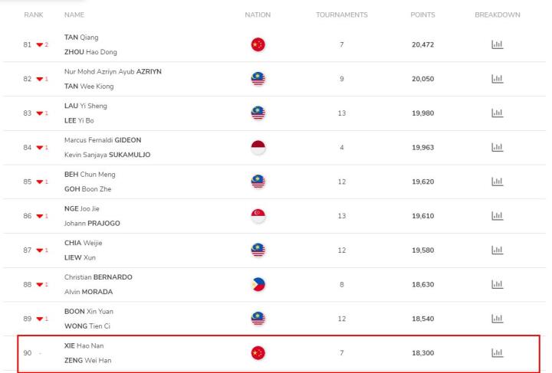Open player profile of ZENG Wei Han
The image size is (552, 373).
pos(87,360)
